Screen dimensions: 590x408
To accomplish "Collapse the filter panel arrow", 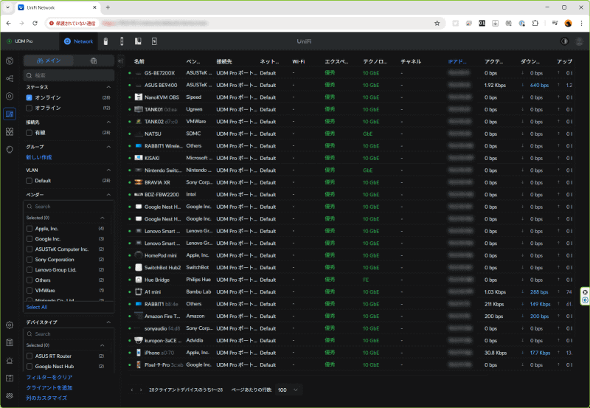I will (x=120, y=61).
